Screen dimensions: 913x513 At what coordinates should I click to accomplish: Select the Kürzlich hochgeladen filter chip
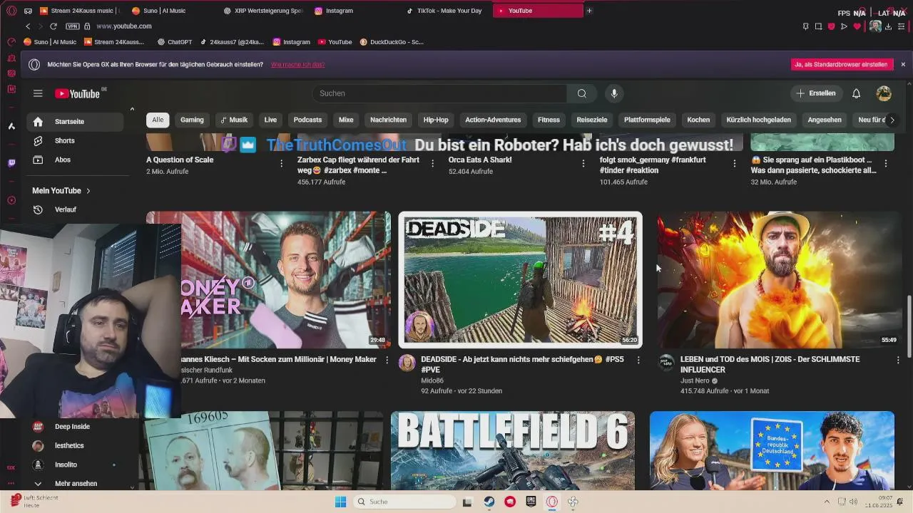[758, 120]
